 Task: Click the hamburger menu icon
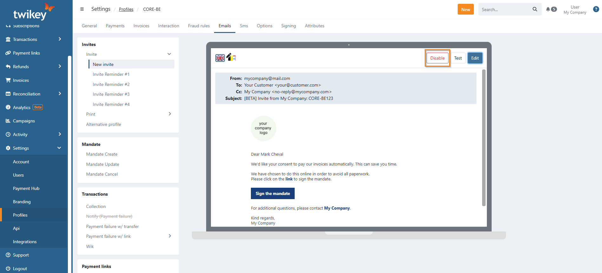[82, 9]
